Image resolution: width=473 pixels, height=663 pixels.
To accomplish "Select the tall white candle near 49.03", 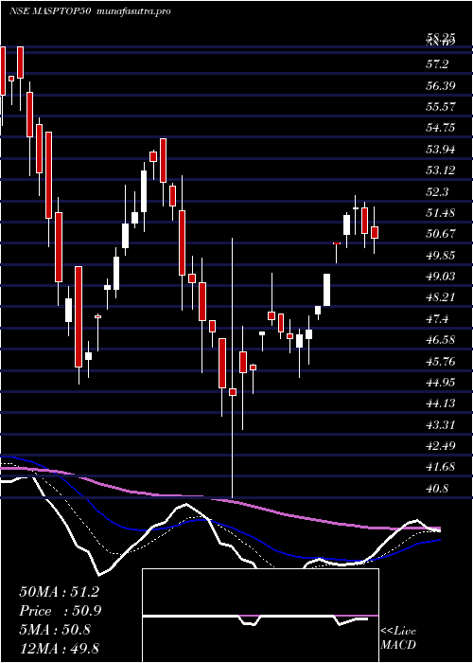I will (x=327, y=290).
